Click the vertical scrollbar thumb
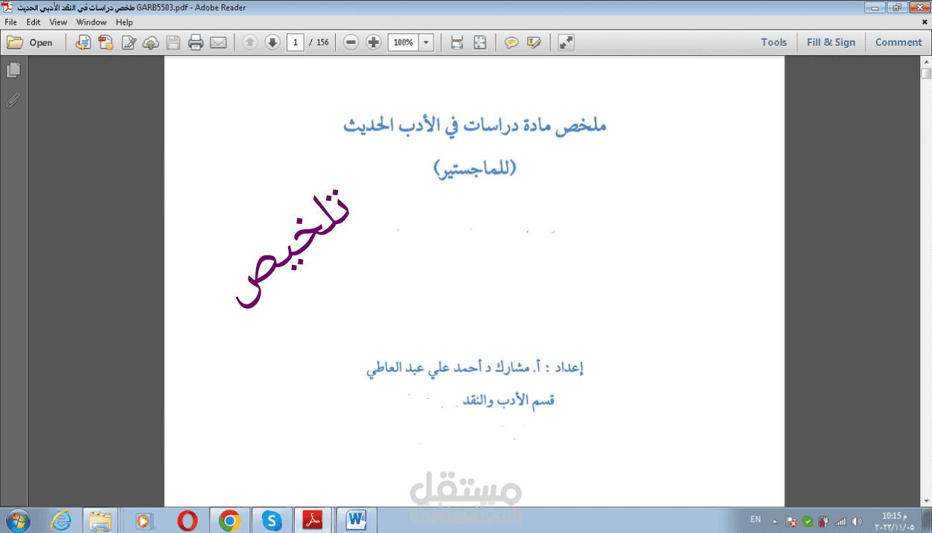 point(926,74)
